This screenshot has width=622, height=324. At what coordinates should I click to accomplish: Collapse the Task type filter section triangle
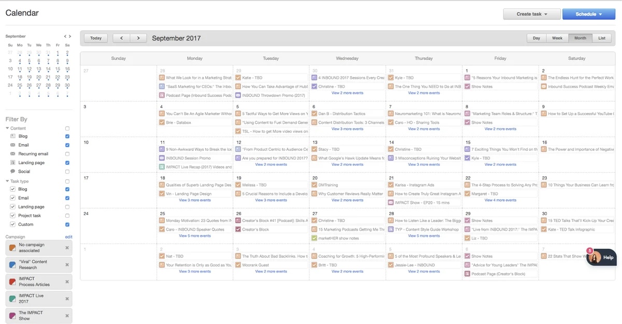7,181
